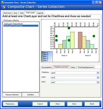Click the Item B legend color swatch

coord(42,55)
